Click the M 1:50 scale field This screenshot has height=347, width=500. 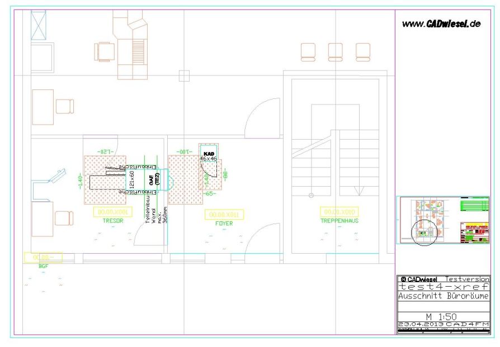[443, 316]
